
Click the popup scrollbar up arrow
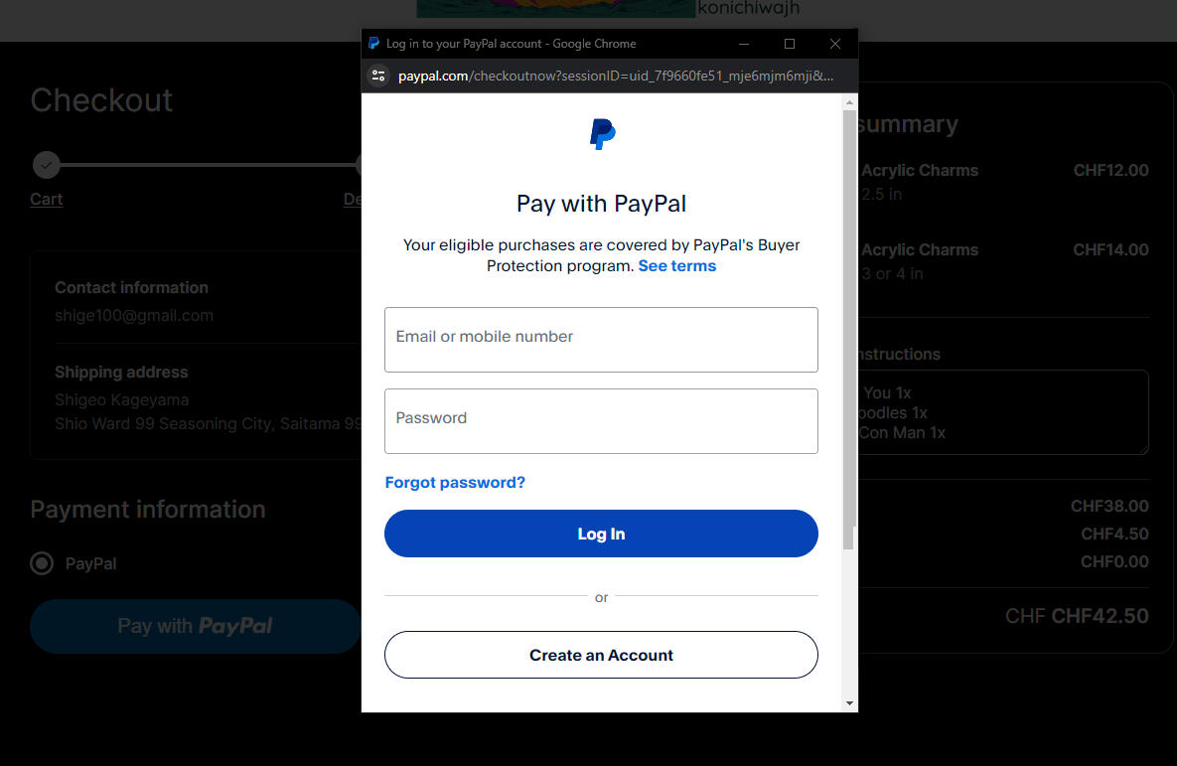tap(849, 102)
